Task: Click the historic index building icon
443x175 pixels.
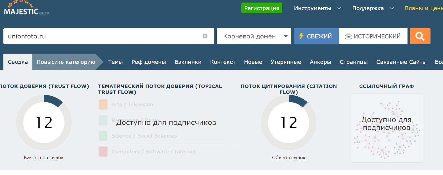Action: [x=348, y=36]
